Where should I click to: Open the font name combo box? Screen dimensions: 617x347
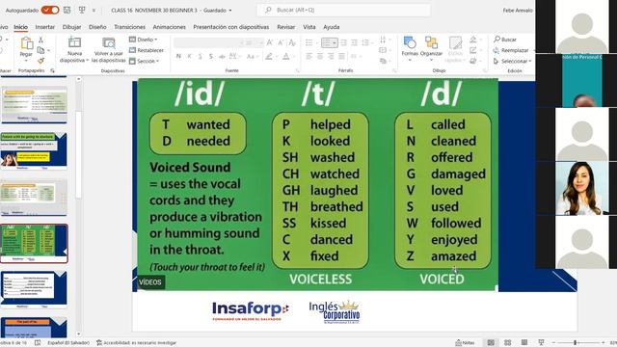(x=208, y=42)
